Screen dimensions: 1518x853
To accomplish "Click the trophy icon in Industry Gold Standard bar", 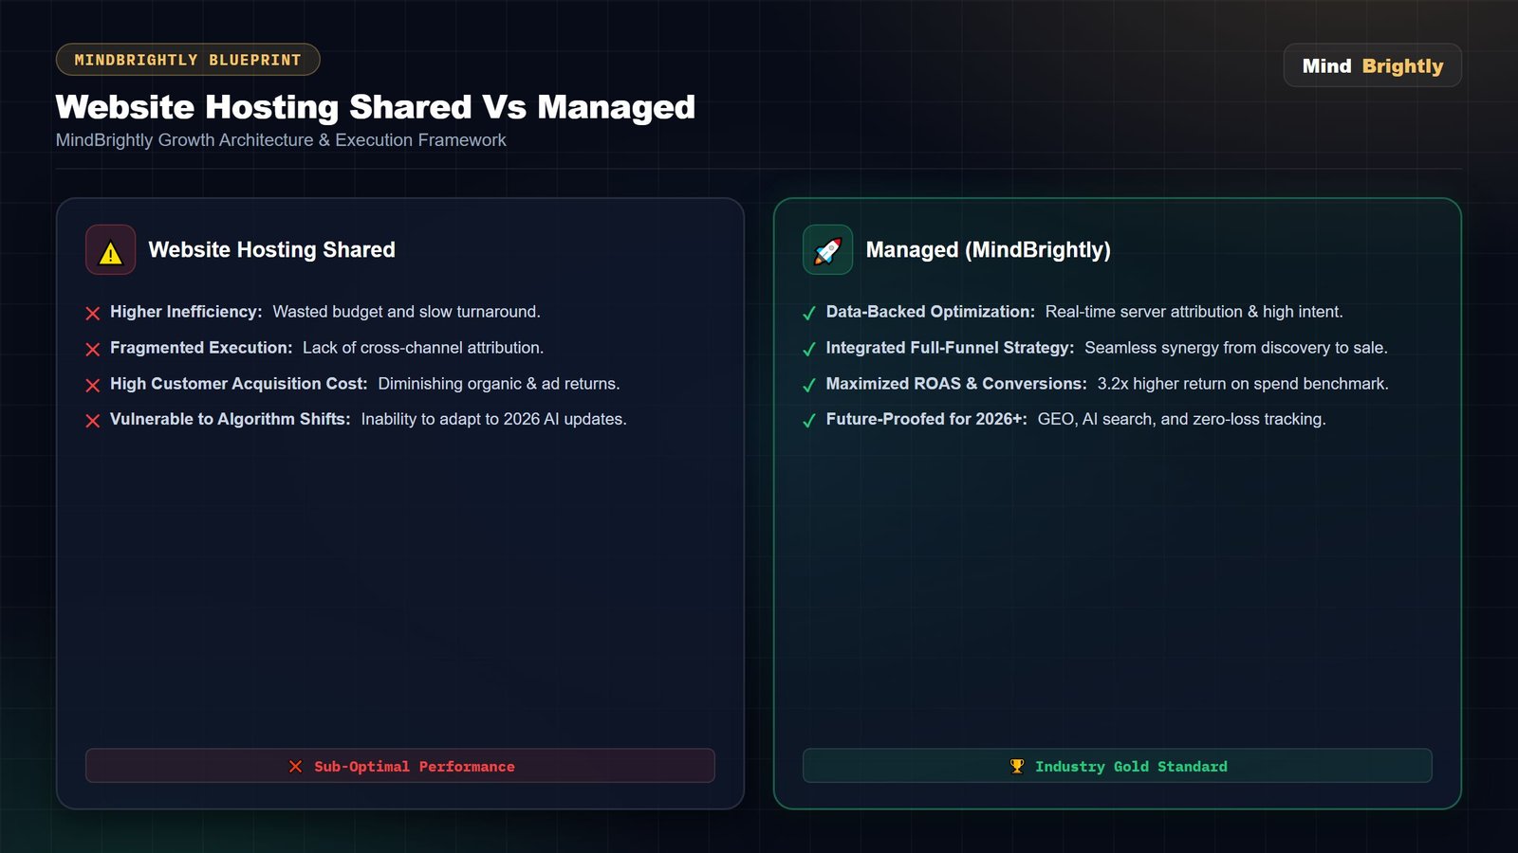I will click(x=1017, y=766).
